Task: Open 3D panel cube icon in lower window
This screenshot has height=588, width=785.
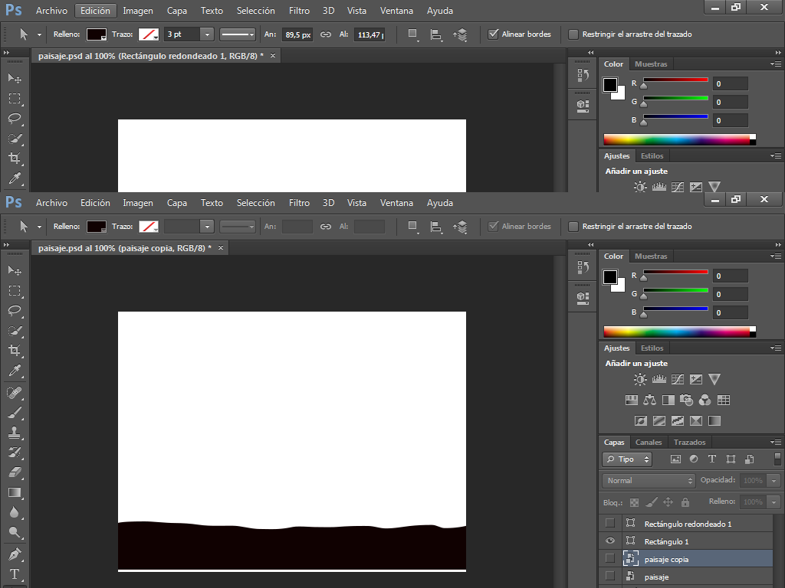Action: click(x=583, y=298)
